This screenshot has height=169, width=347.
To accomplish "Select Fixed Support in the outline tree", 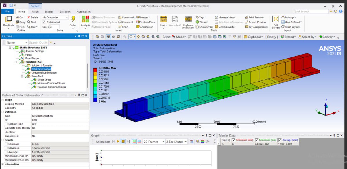I will tap(33, 58).
